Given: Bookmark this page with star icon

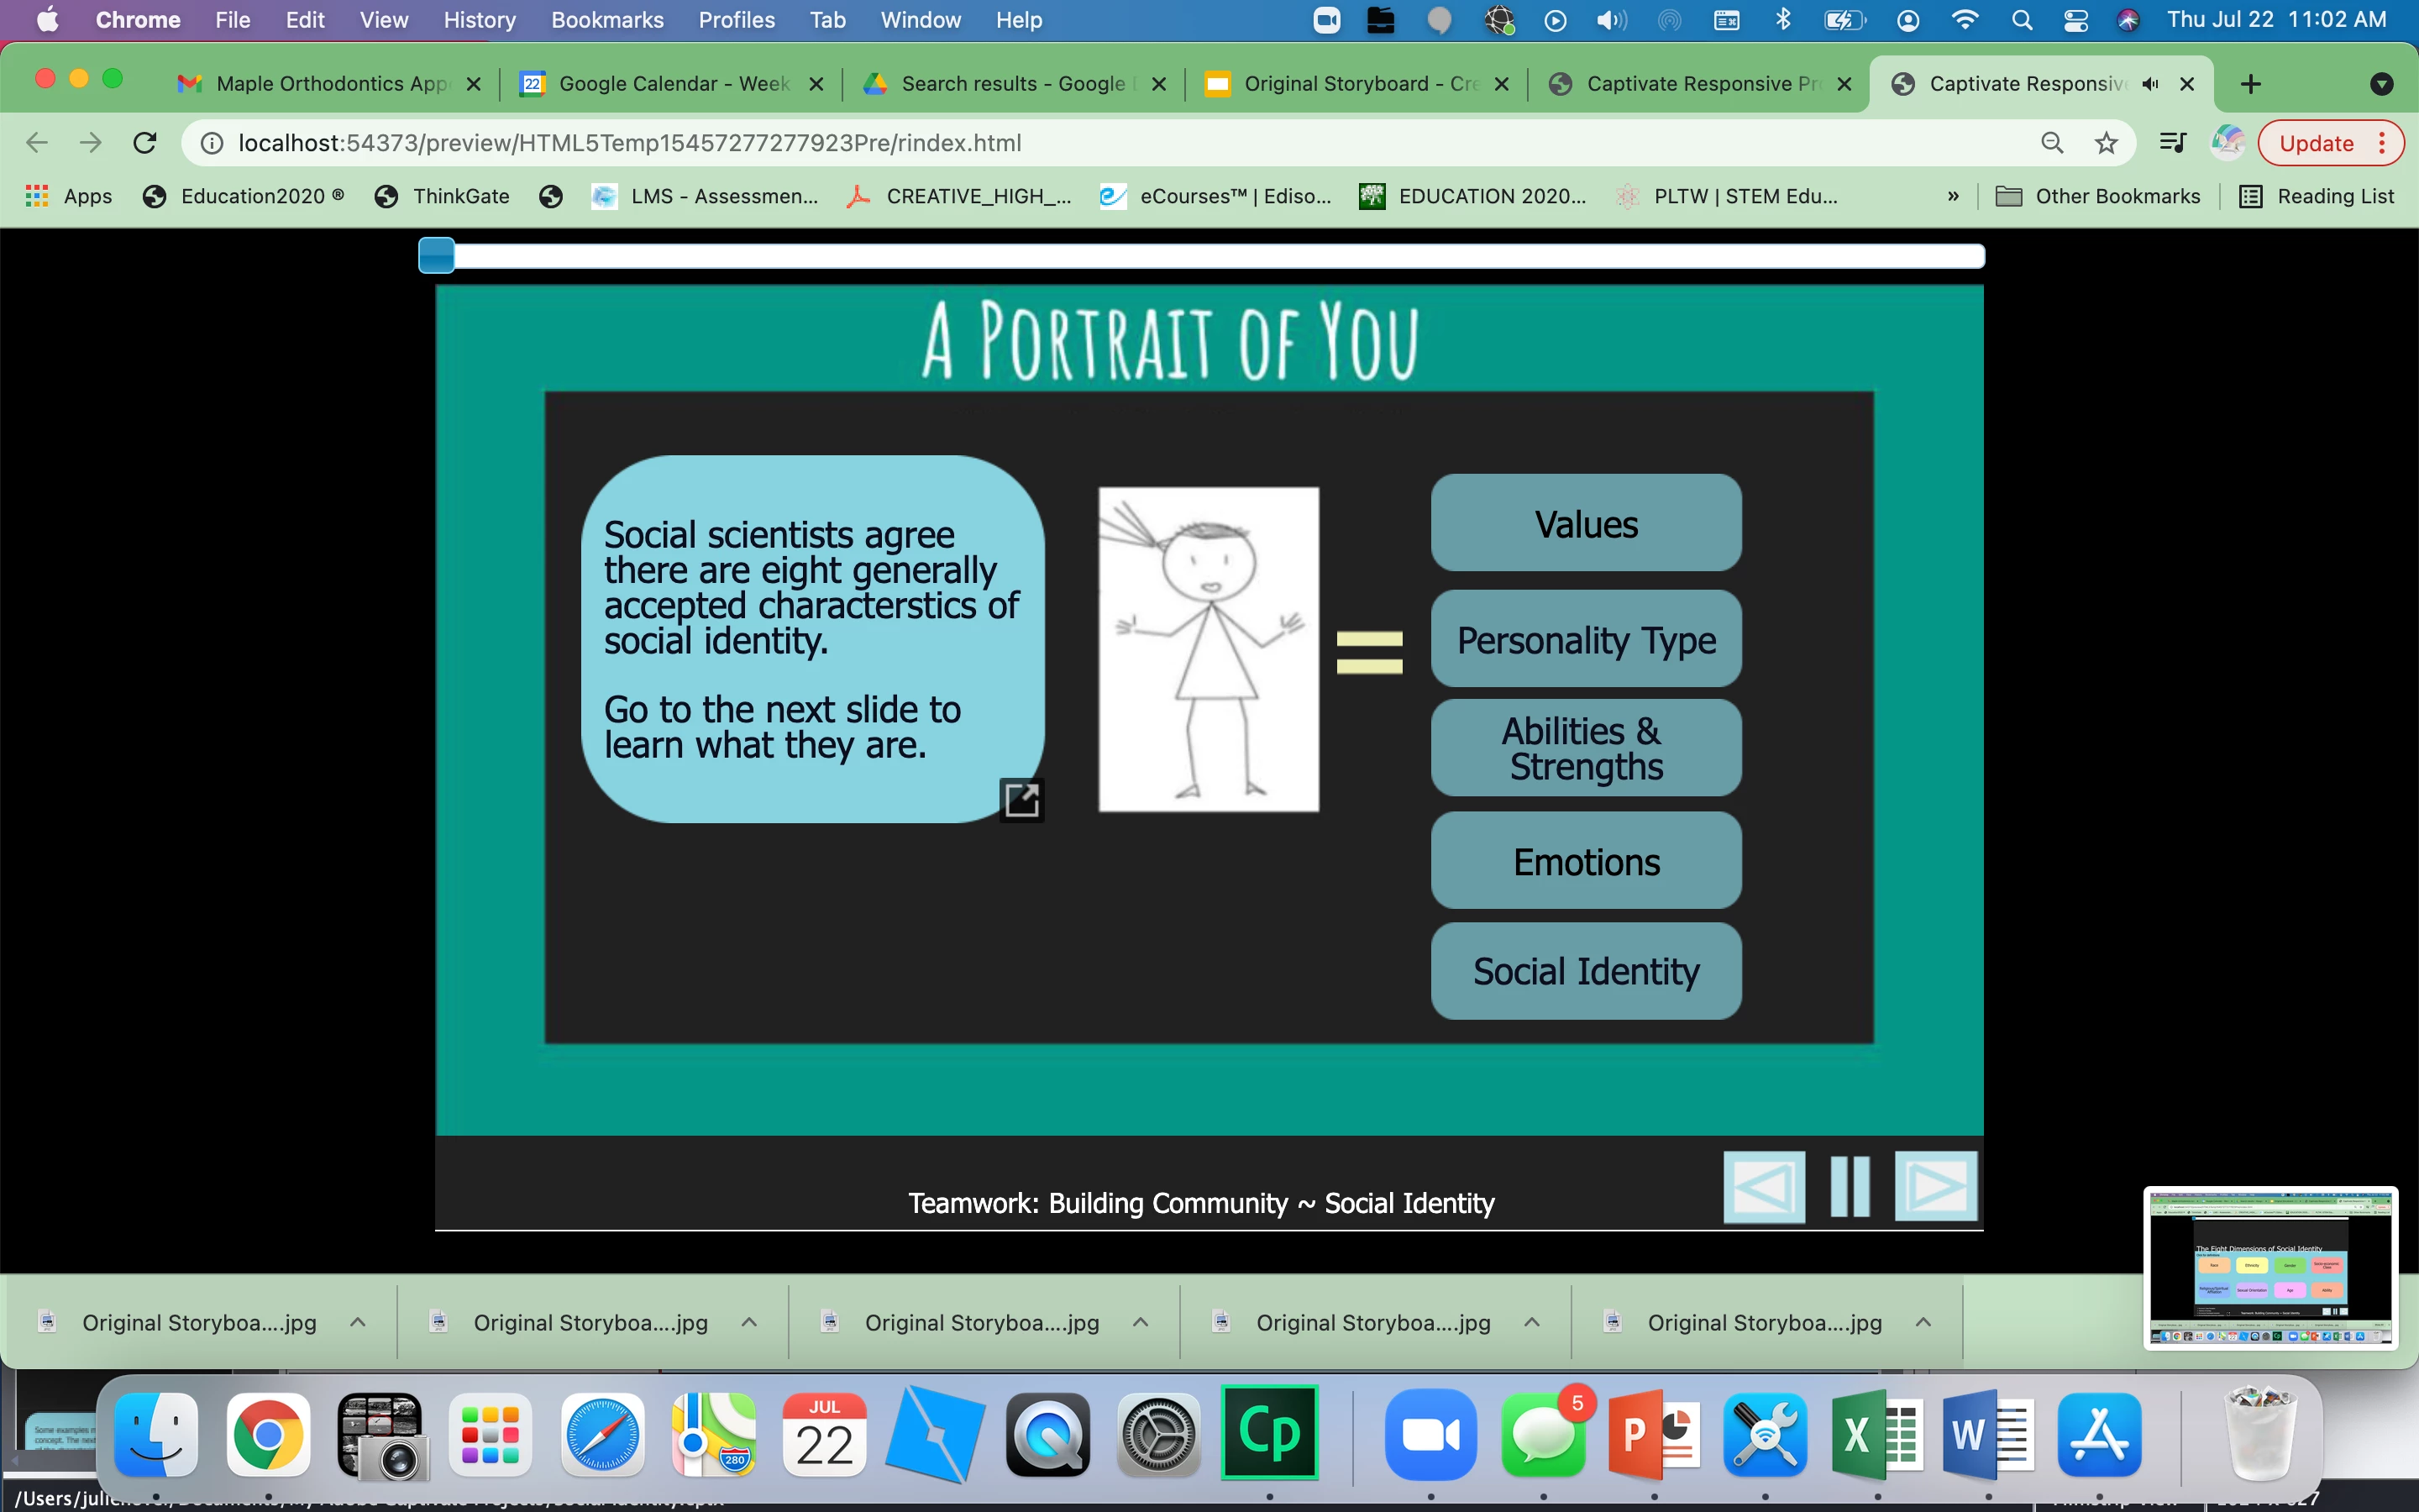Looking at the screenshot, I should (x=2107, y=143).
